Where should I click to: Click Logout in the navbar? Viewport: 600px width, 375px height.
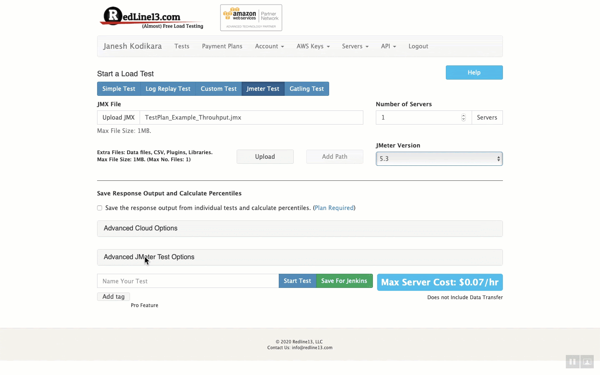(x=418, y=46)
